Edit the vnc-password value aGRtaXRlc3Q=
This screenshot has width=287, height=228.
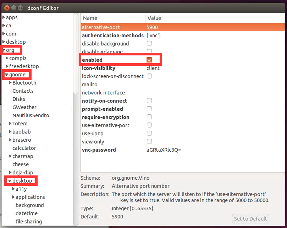point(164,150)
